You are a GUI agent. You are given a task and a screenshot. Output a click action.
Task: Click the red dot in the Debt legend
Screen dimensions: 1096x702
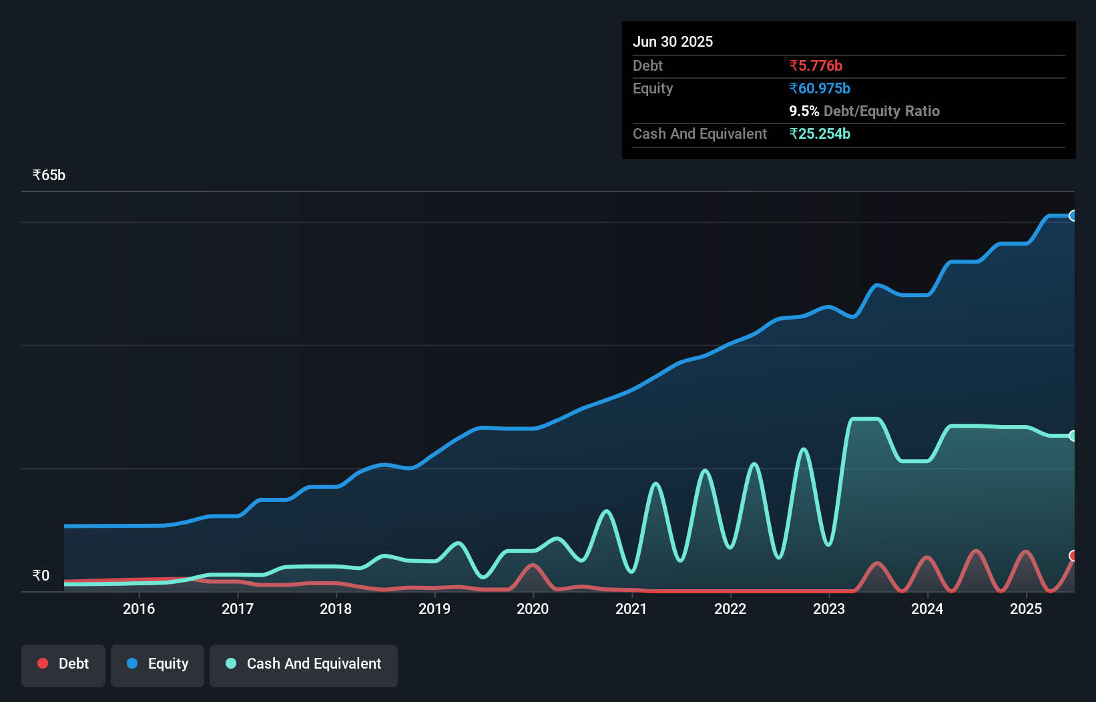coord(43,663)
